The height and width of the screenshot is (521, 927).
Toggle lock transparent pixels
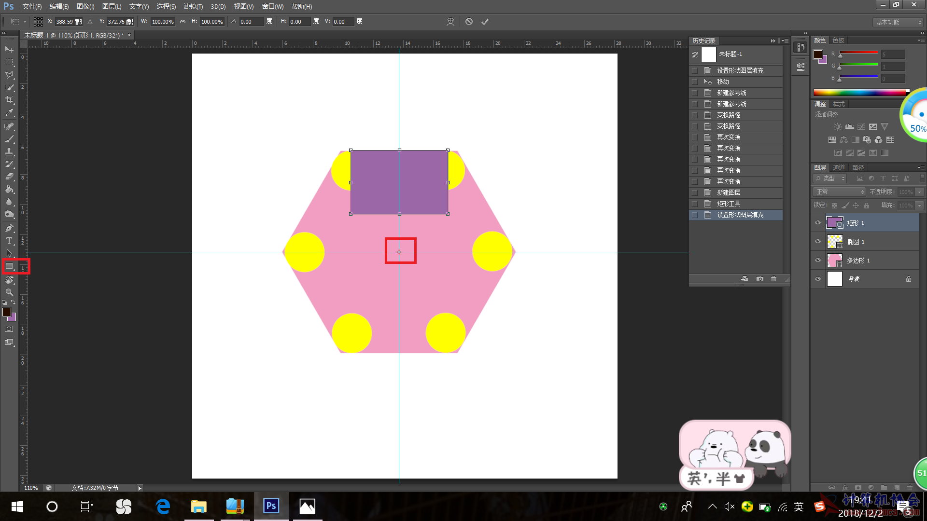tap(834, 206)
